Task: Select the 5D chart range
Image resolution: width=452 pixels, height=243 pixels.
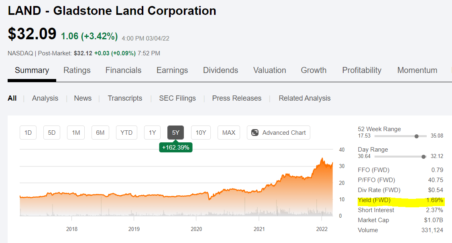Action: [x=51, y=132]
